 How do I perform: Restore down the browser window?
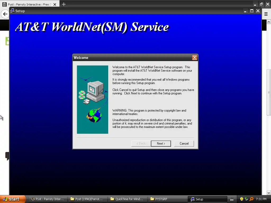[x=261, y=4]
